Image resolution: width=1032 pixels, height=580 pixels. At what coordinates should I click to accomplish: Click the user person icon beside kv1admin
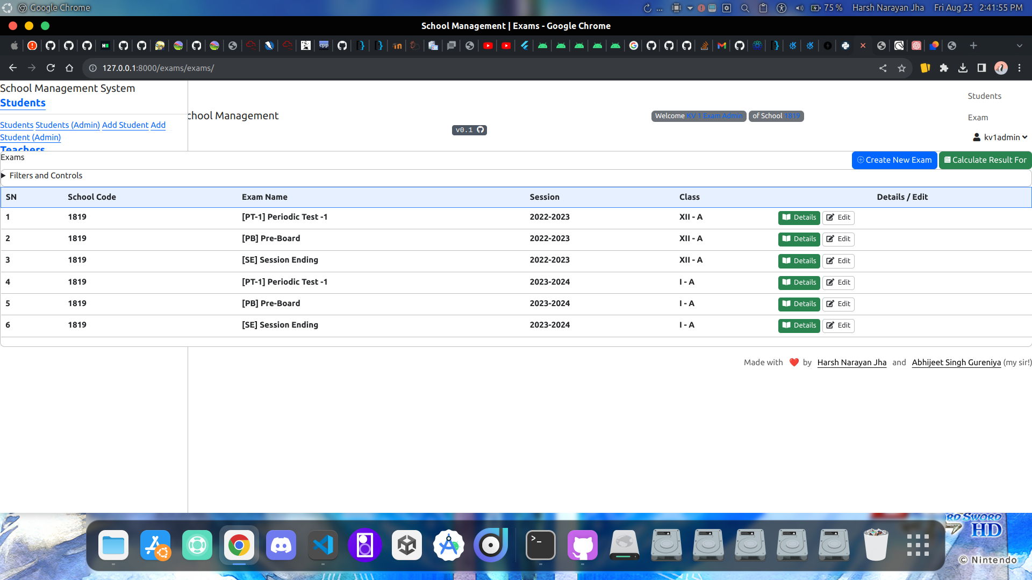point(977,137)
